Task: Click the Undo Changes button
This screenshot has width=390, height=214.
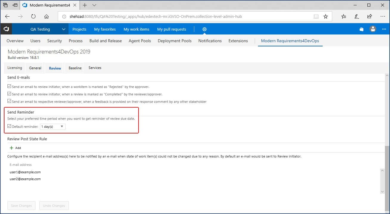Action: [54, 206]
